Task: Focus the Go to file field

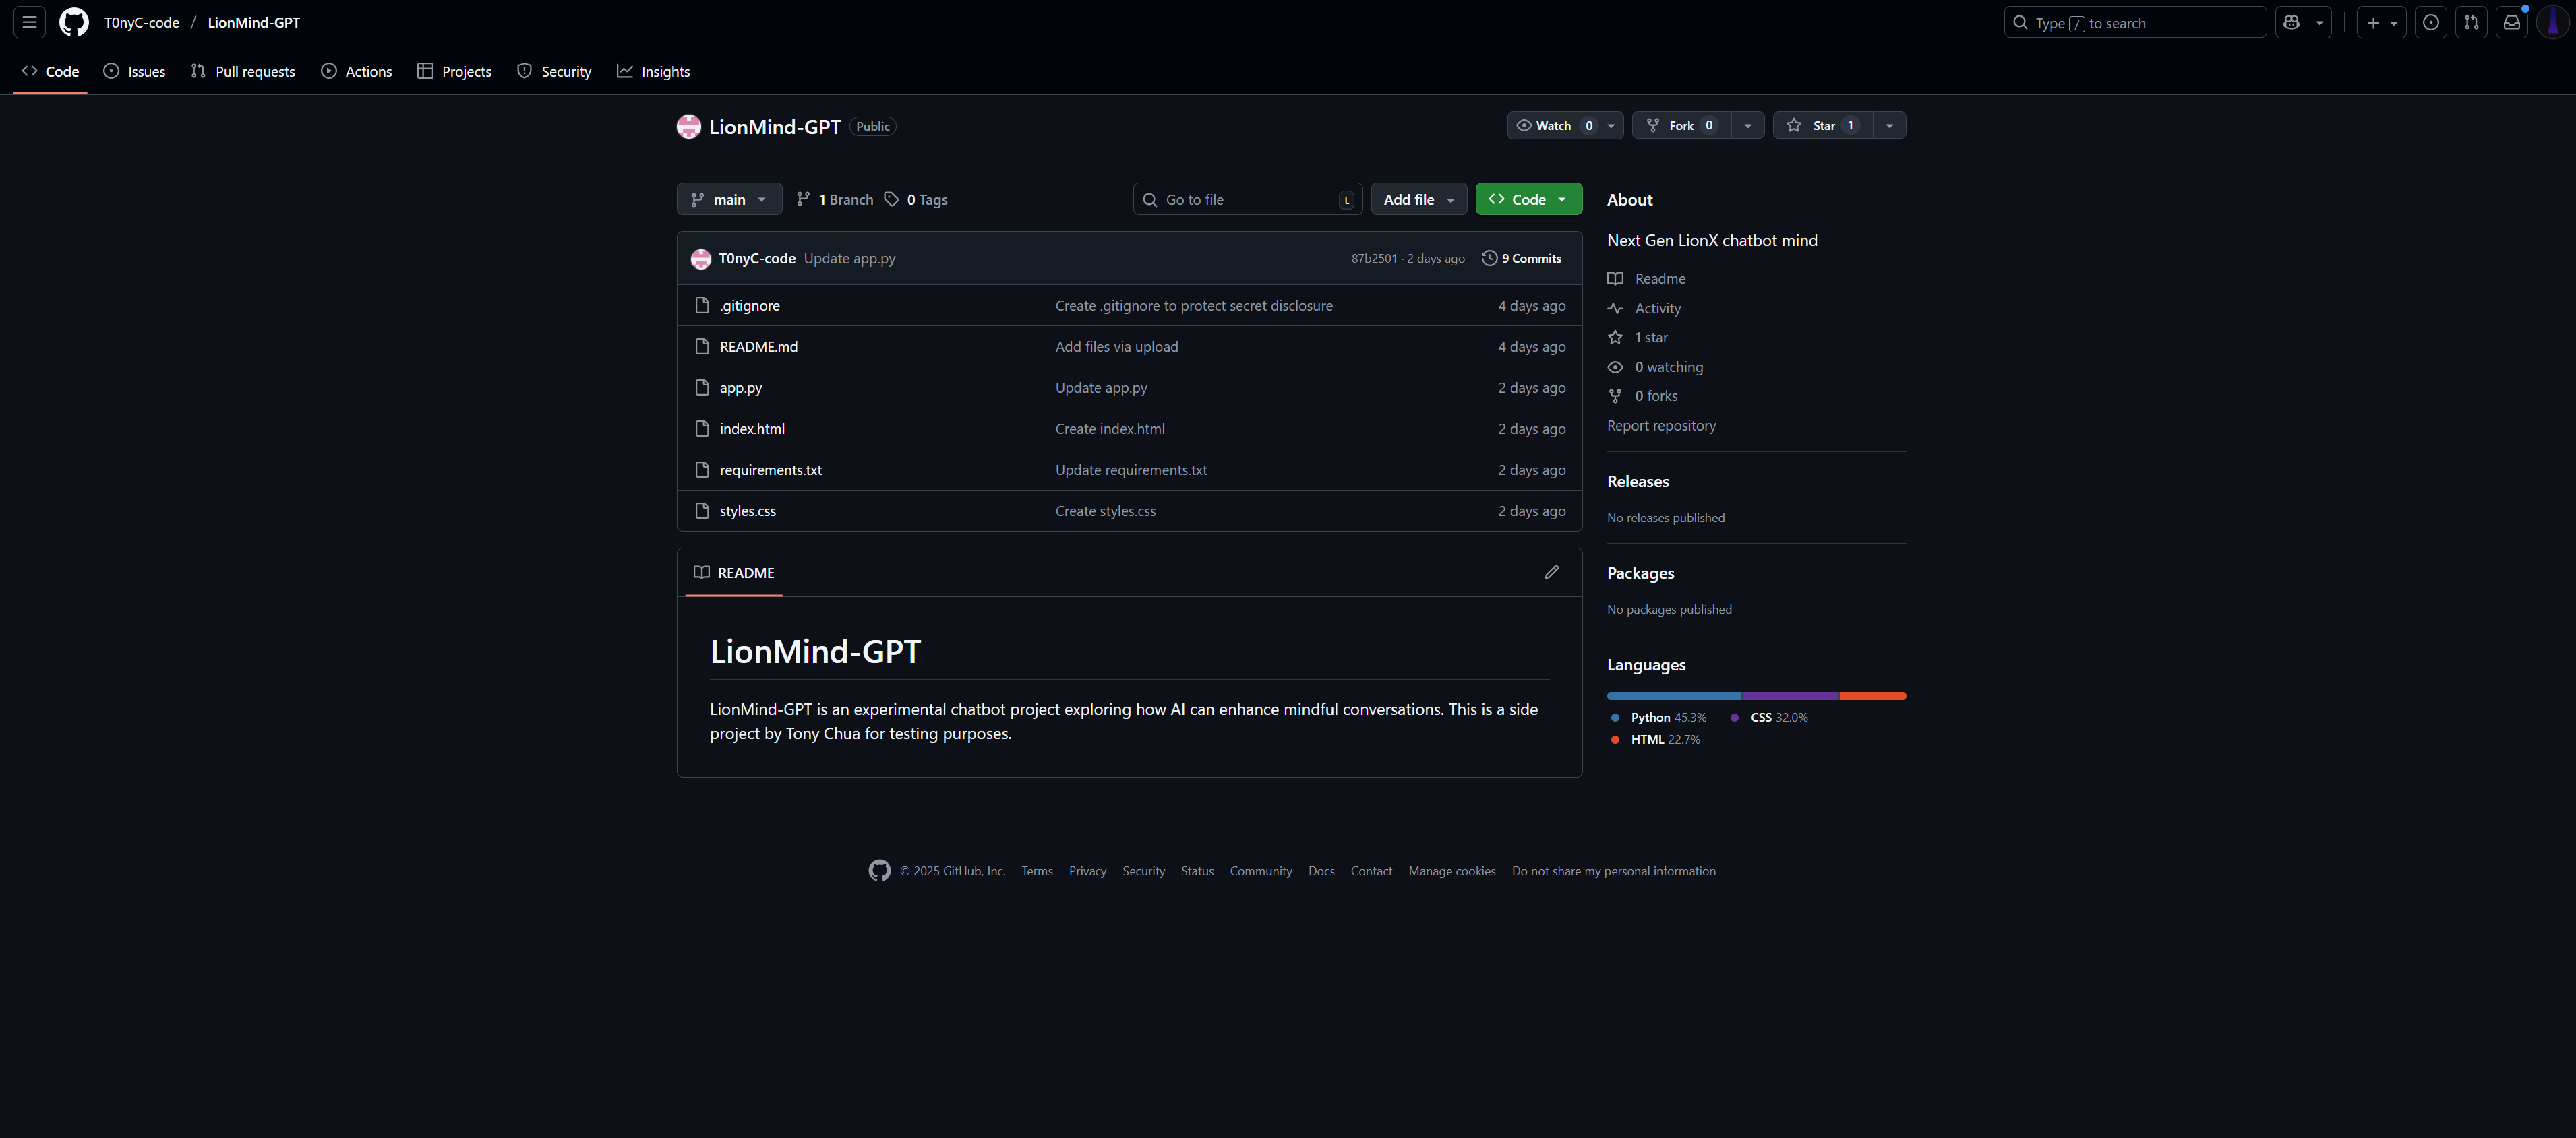Action: pos(1248,199)
